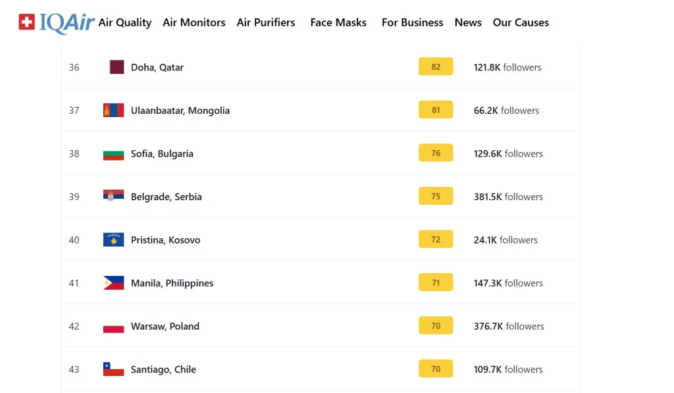Open Doha, Qatar city link

pos(157,67)
